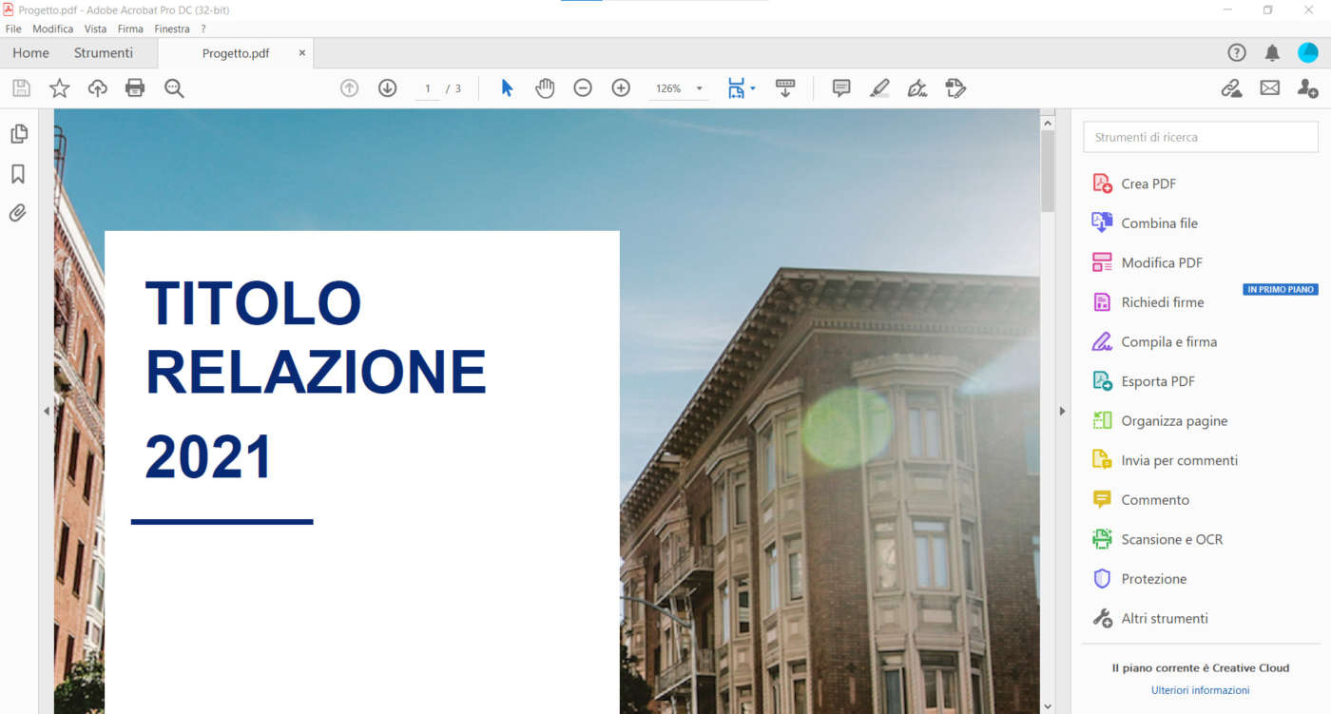This screenshot has width=1331, height=714.
Task: Open the page thumbnails panel
Action: pos(18,134)
